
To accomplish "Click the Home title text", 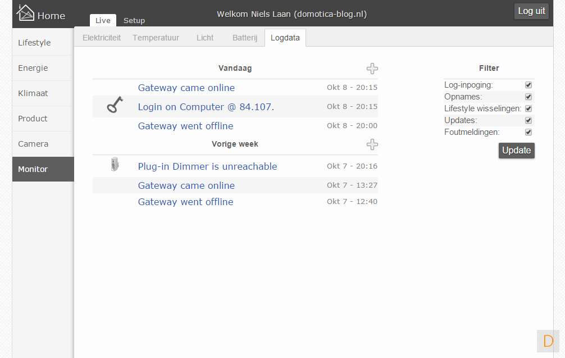I will click(51, 16).
